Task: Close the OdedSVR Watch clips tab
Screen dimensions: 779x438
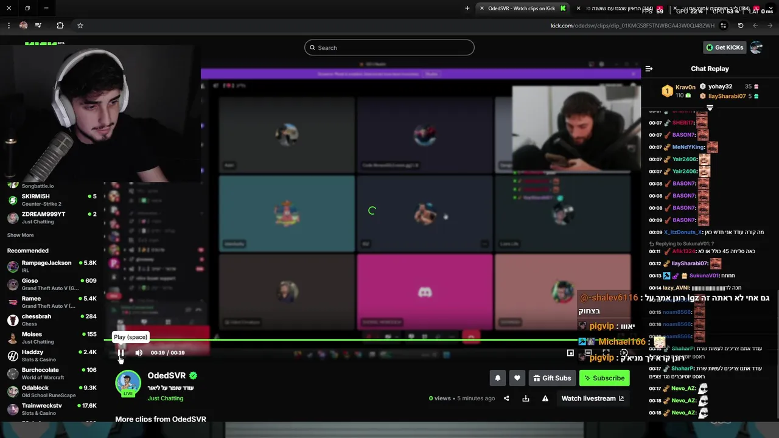Action: tap(482, 9)
